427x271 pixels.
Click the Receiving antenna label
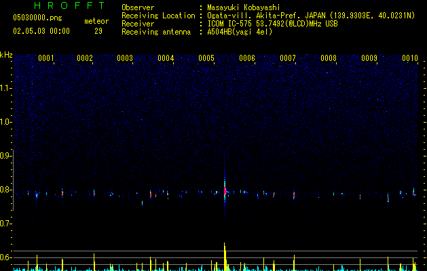[156, 32]
